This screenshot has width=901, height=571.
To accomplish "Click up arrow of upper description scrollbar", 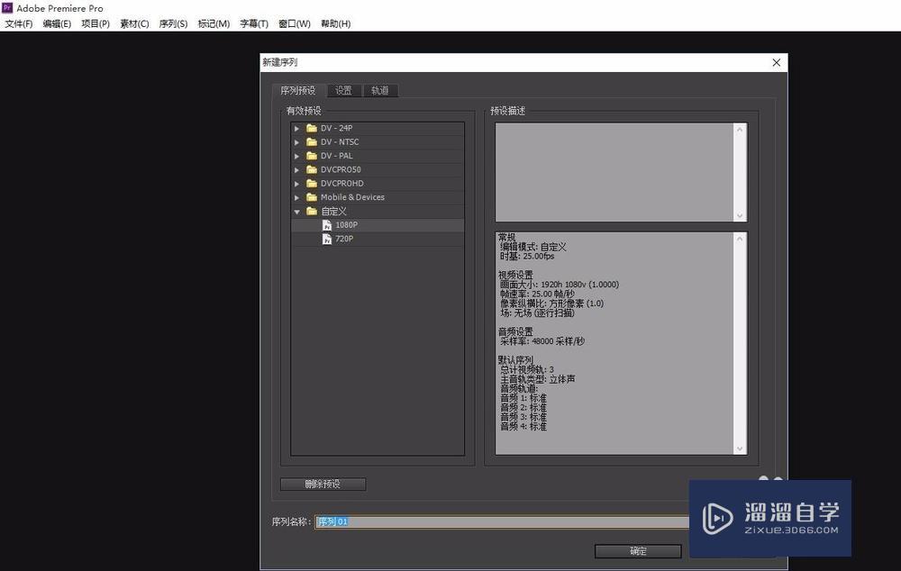I will coord(740,130).
